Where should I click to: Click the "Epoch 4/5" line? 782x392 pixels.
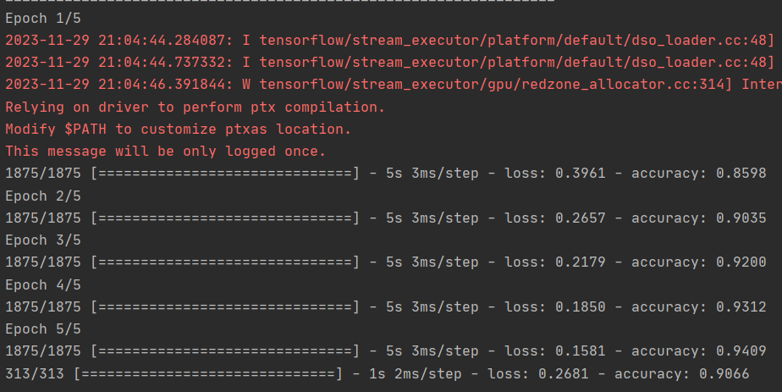coord(38,284)
